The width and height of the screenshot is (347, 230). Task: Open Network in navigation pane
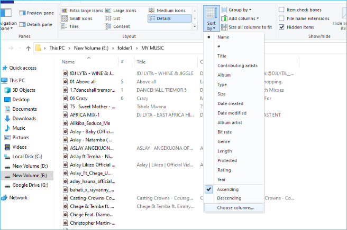click(18, 197)
